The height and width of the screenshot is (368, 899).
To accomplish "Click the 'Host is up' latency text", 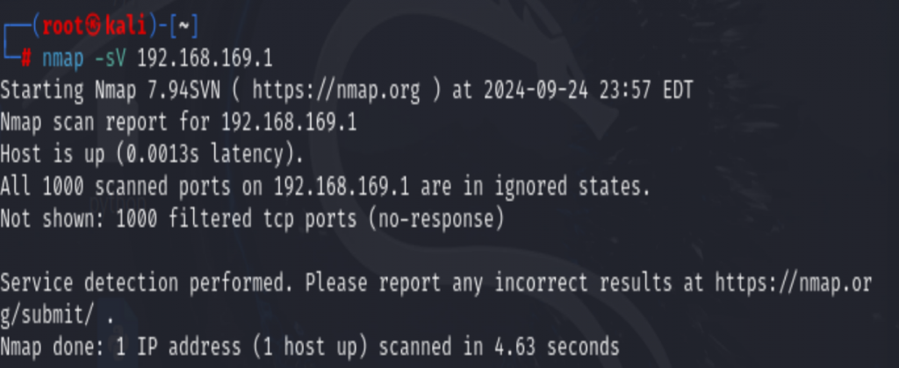I will 152,154.
